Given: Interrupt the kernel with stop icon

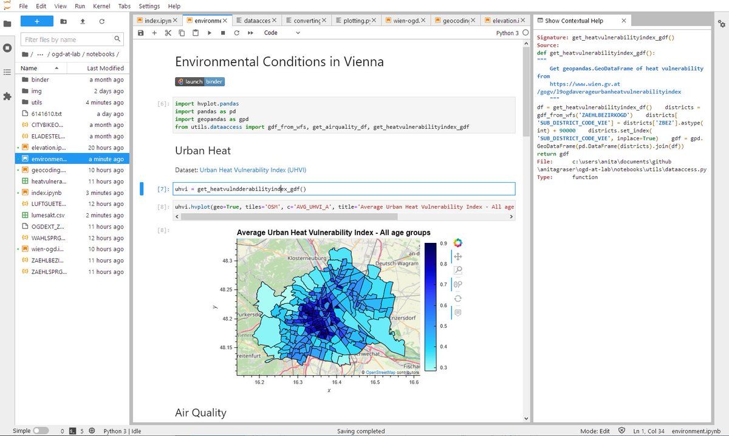Looking at the screenshot, I should click(223, 33).
